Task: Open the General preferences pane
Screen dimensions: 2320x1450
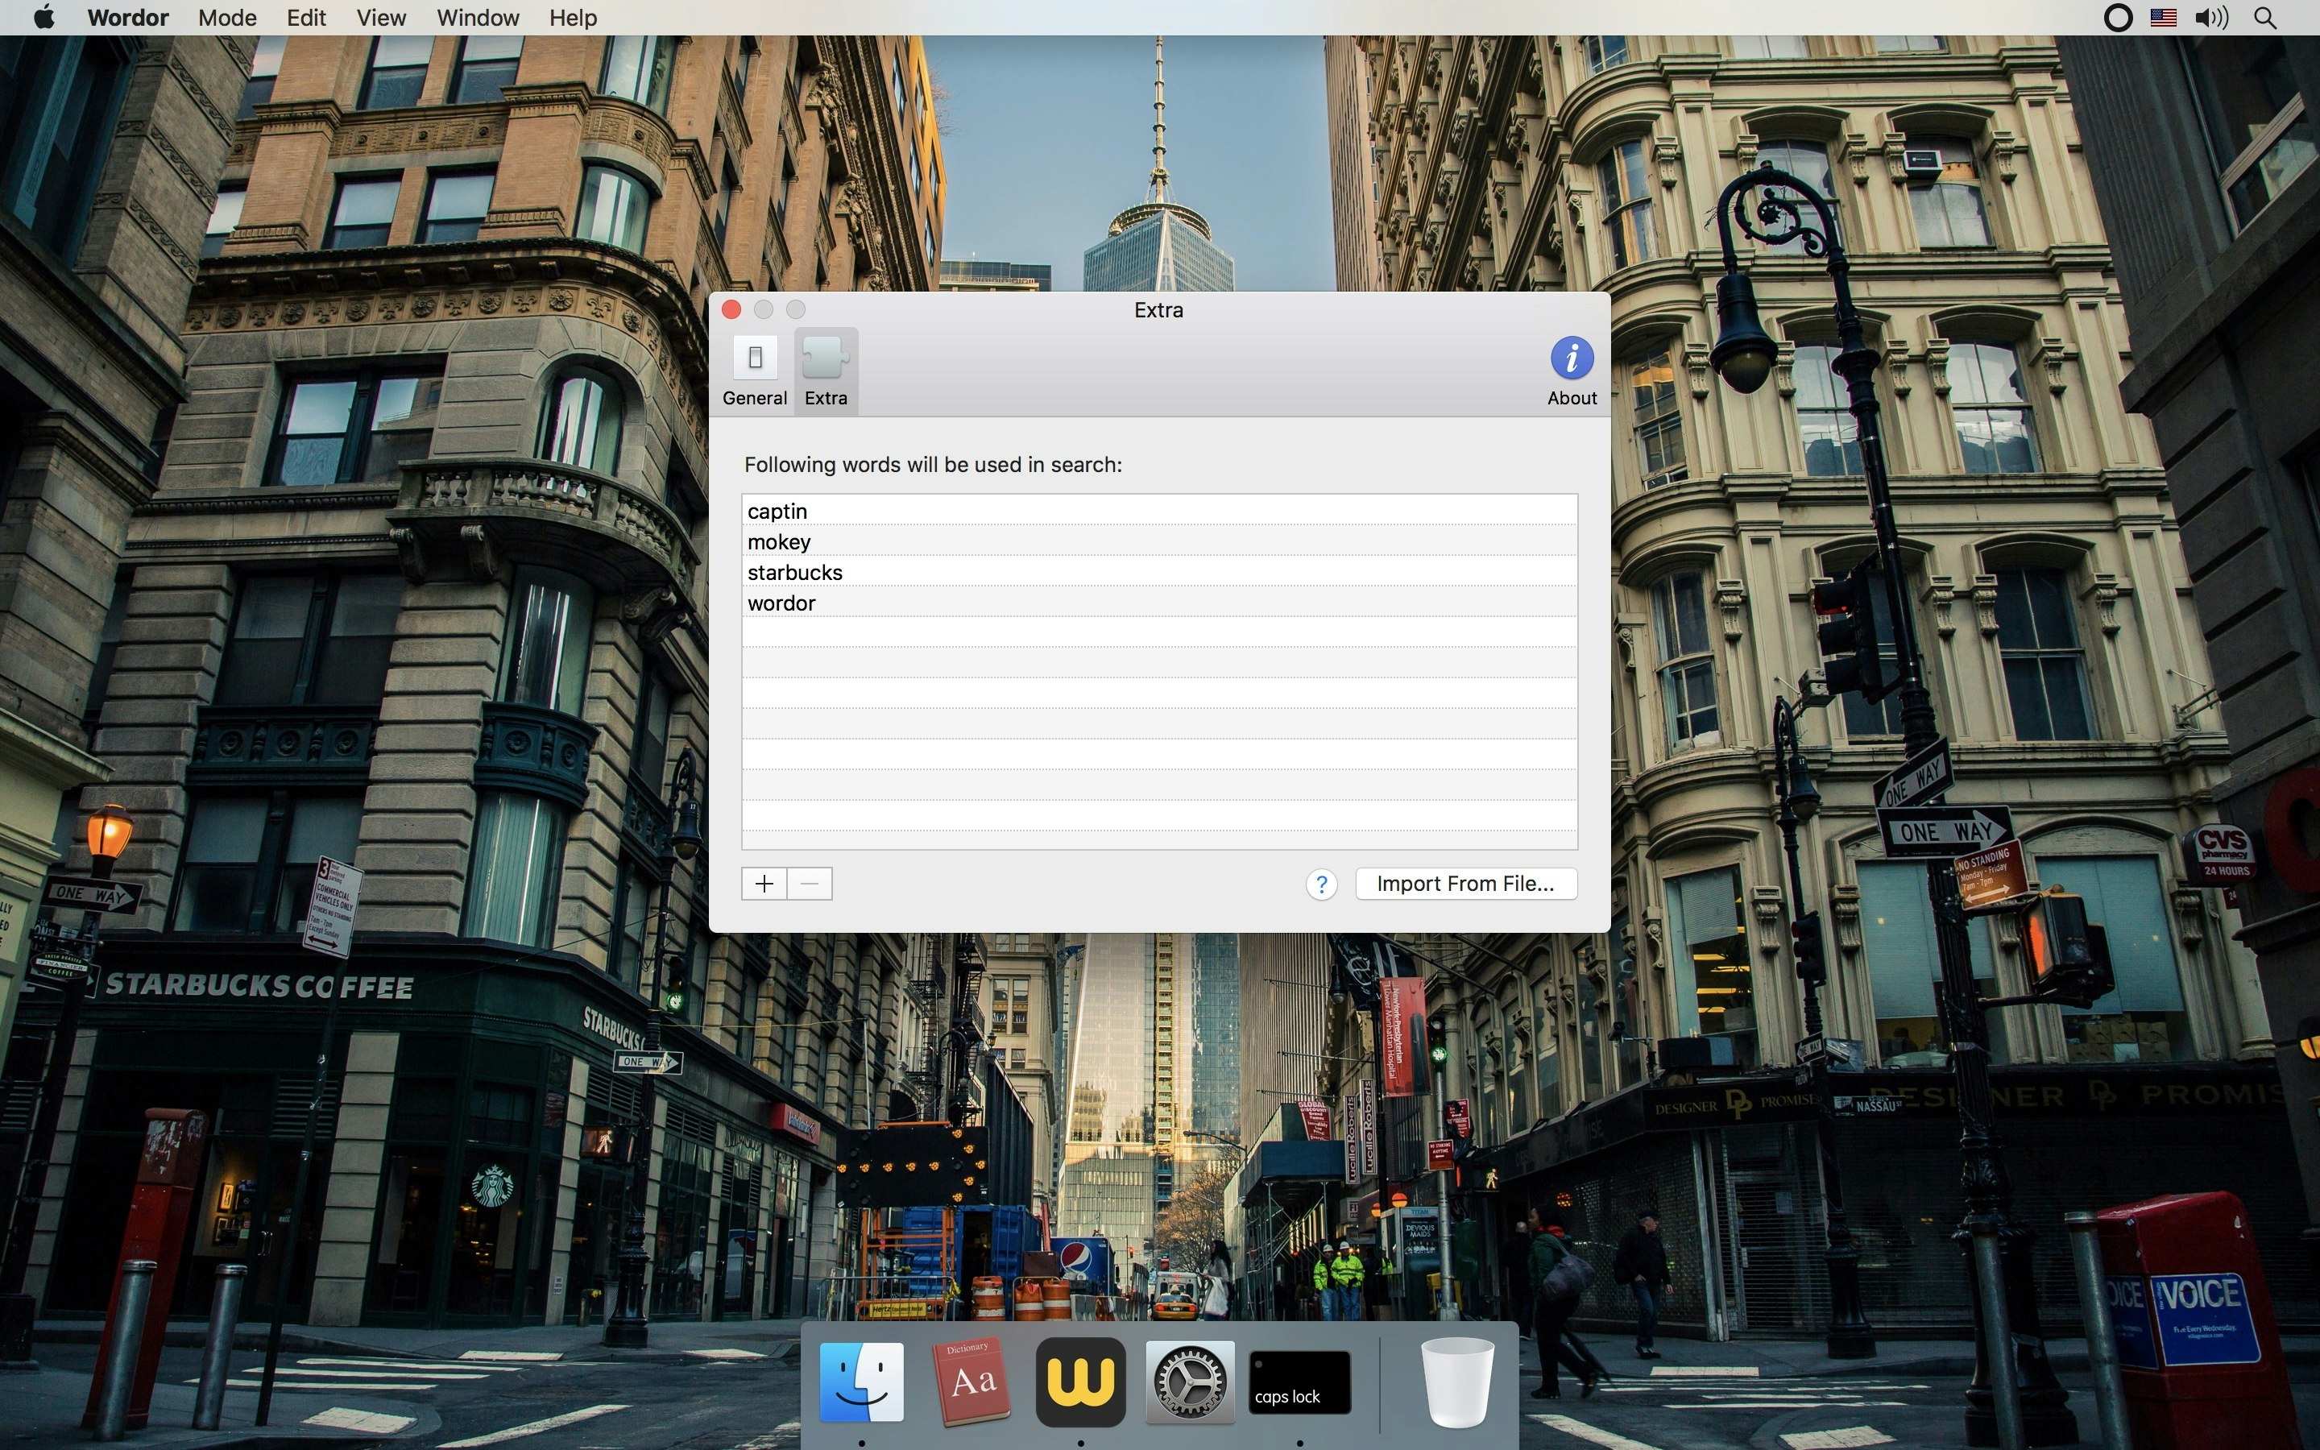Action: [x=755, y=371]
